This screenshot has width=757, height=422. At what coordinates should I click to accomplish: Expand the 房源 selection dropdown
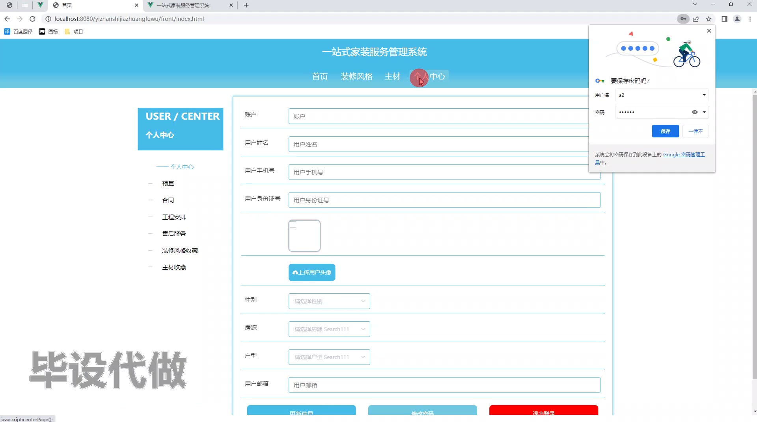tap(329, 329)
